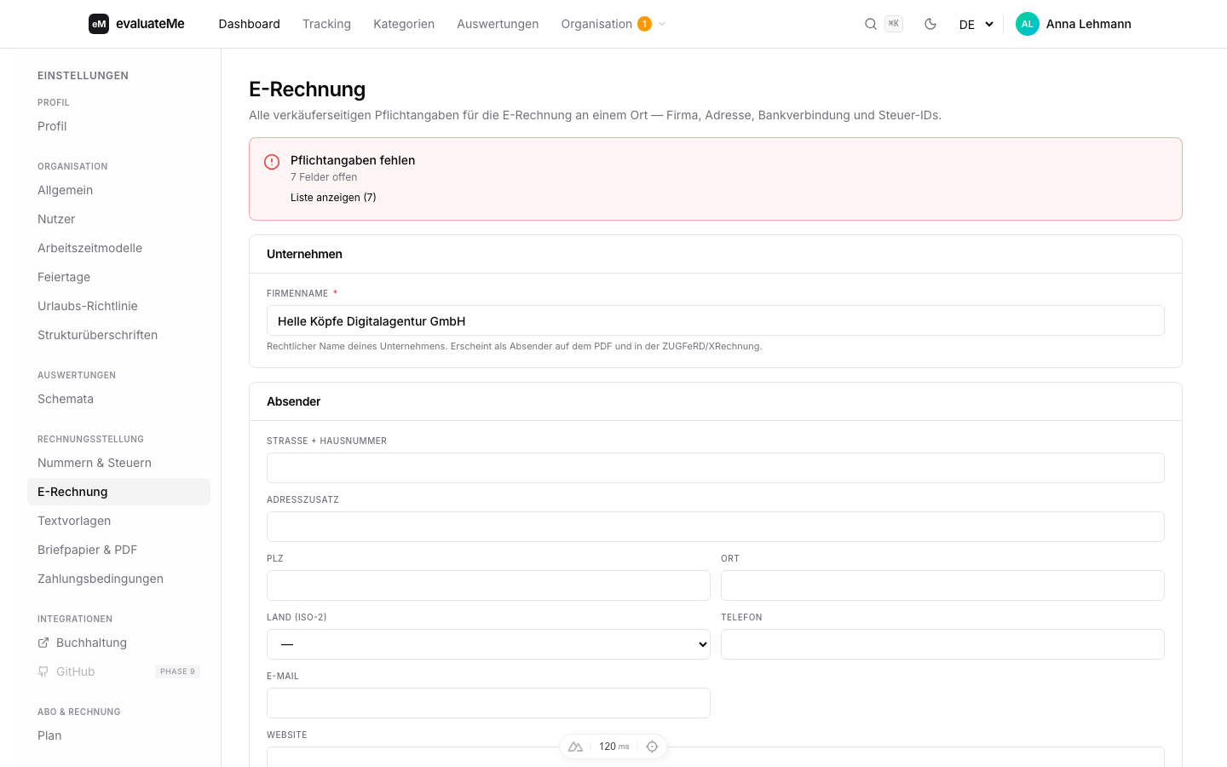Click Liste anzeigen (7) in the alert
This screenshot has height=767, width=1227.
pyautogui.click(x=333, y=198)
